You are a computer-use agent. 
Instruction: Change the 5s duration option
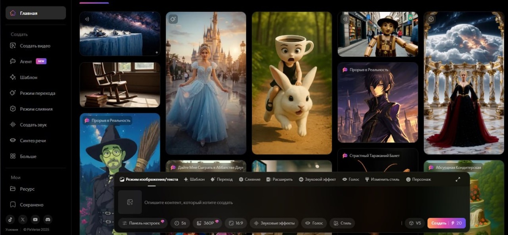[180, 223]
